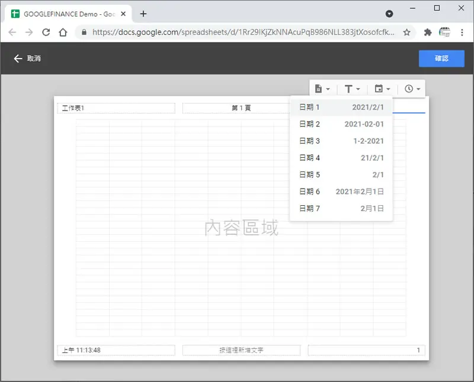Choose 日期 6 format 2021年2月1日
Viewport: 474px width, 382px height.
341,192
